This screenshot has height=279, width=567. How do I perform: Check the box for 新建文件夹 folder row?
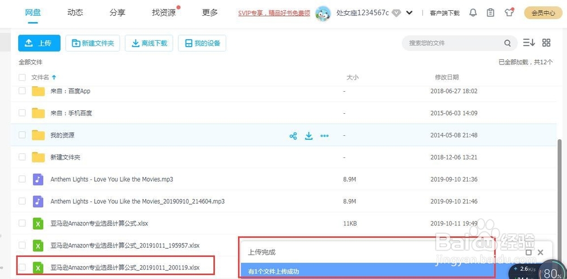pyautogui.click(x=22, y=157)
